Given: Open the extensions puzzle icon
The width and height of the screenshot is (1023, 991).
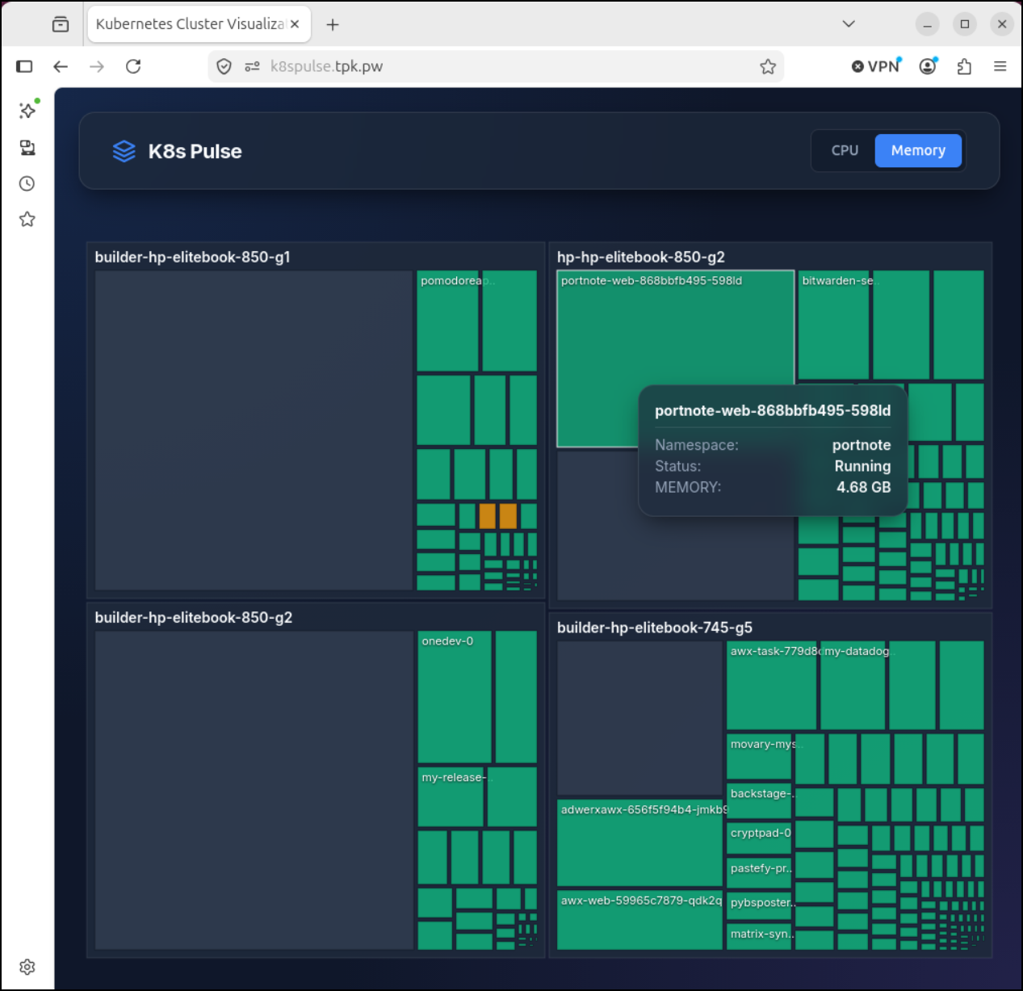Looking at the screenshot, I should [x=964, y=66].
